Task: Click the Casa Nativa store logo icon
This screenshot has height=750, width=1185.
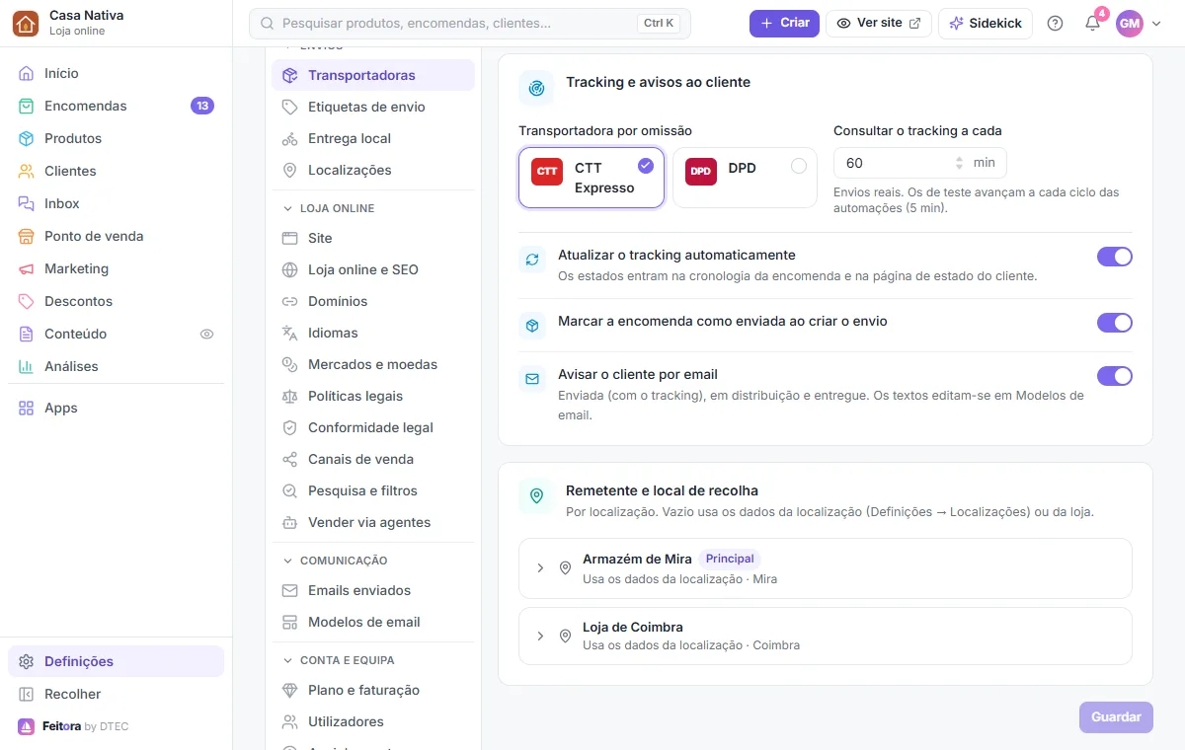Action: (x=26, y=23)
